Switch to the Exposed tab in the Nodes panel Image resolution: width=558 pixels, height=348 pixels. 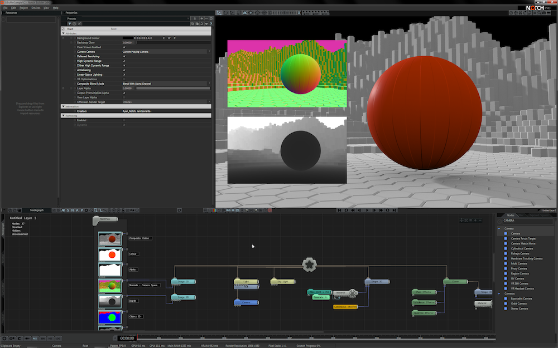pos(533,215)
